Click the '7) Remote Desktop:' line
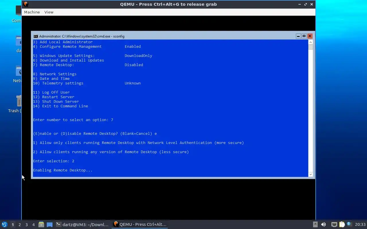 pyautogui.click(x=54, y=65)
